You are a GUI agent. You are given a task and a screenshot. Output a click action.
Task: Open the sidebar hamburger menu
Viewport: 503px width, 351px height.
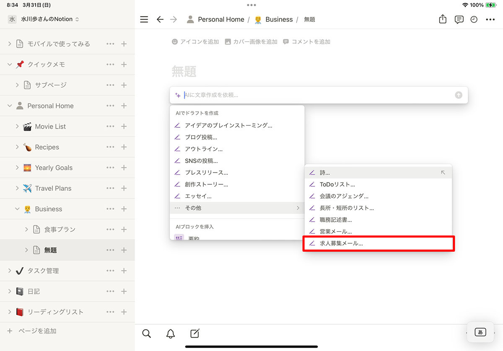tap(144, 19)
